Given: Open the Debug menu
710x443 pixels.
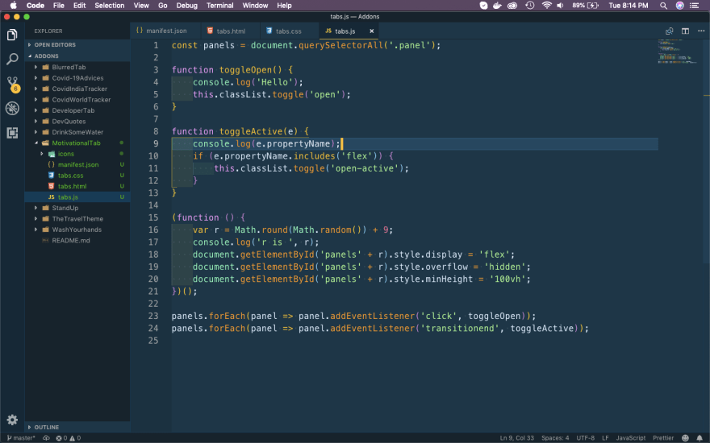Looking at the screenshot, I should click(x=186, y=6).
